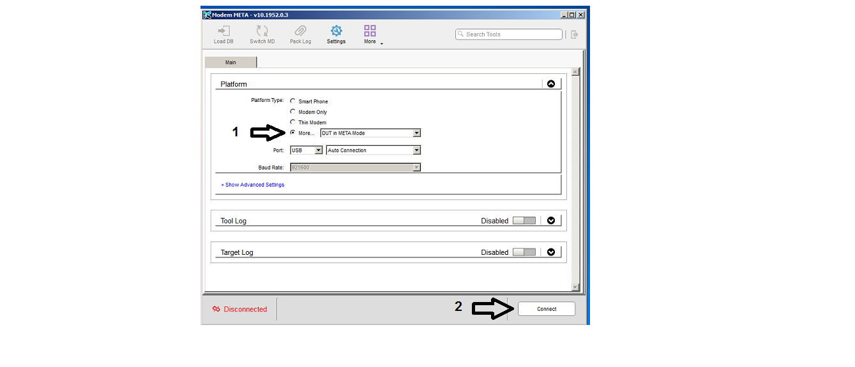Select the Thin Modem radio button
Screen dimensions: 855x367
(293, 122)
